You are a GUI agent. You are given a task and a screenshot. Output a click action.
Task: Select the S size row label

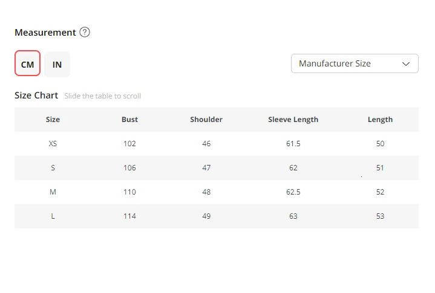[x=53, y=168]
